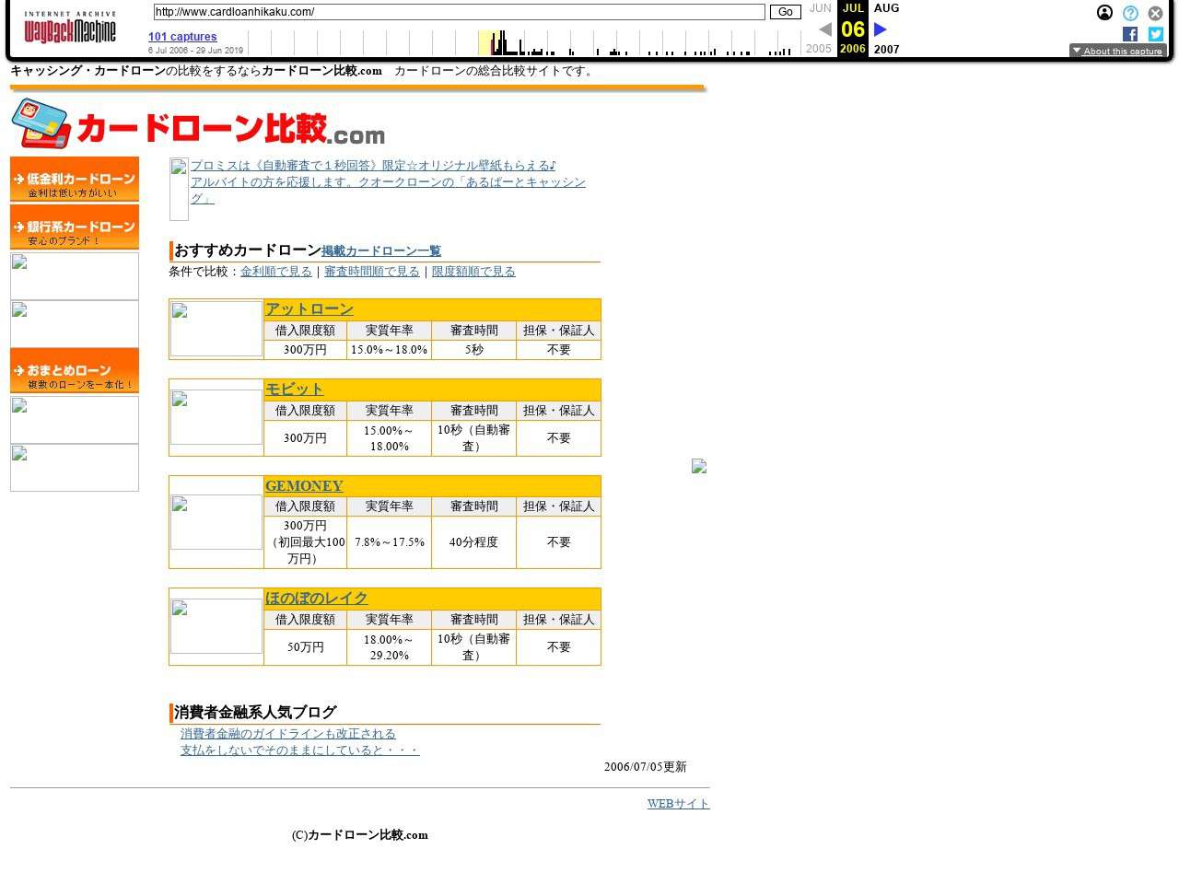Screen dimensions: 1179x884
Task: Go to previous capture with left arrow
Action: [825, 29]
